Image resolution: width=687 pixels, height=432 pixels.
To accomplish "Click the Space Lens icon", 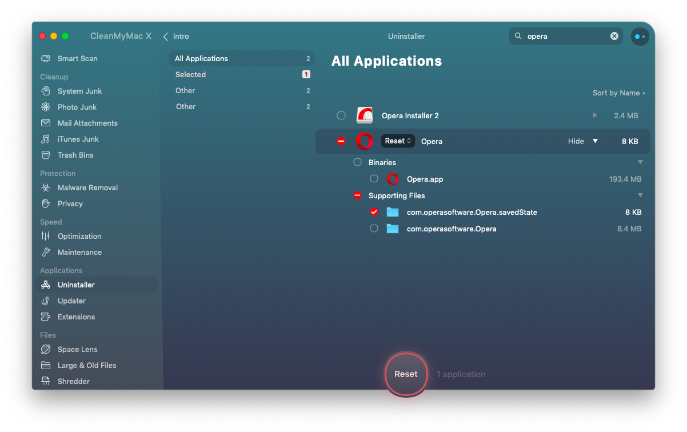I will (46, 349).
